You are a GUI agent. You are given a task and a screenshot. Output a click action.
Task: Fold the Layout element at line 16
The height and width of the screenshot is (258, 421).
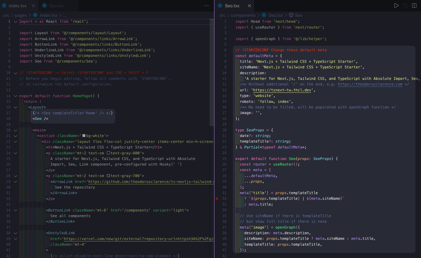[15, 107]
